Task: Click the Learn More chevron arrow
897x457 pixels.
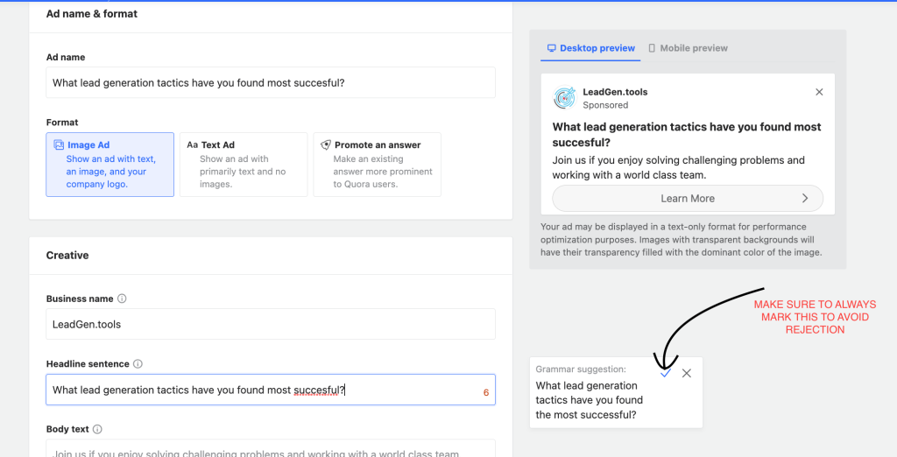Action: [x=805, y=199]
